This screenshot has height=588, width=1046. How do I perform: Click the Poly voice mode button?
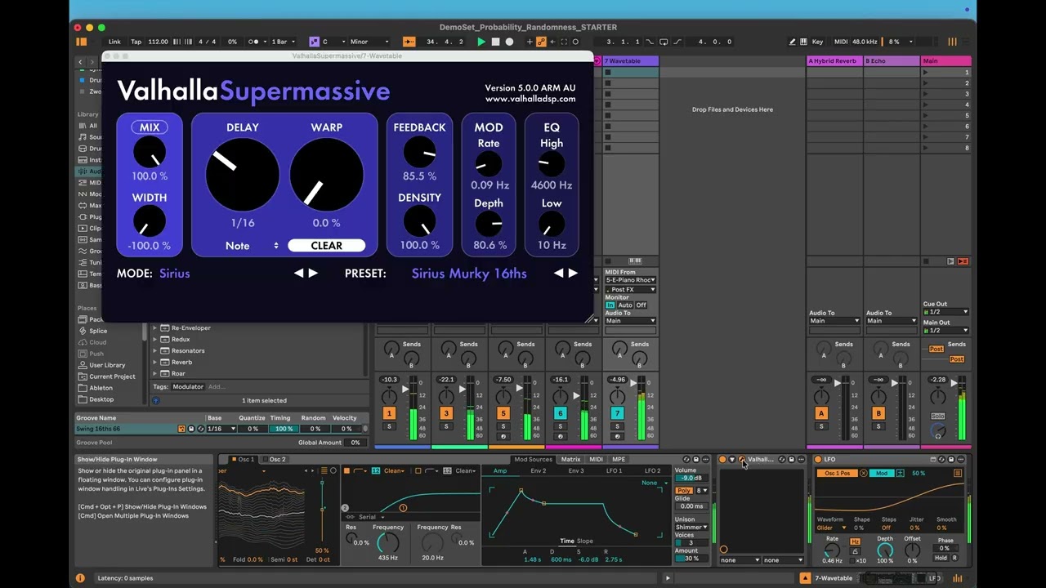click(684, 491)
